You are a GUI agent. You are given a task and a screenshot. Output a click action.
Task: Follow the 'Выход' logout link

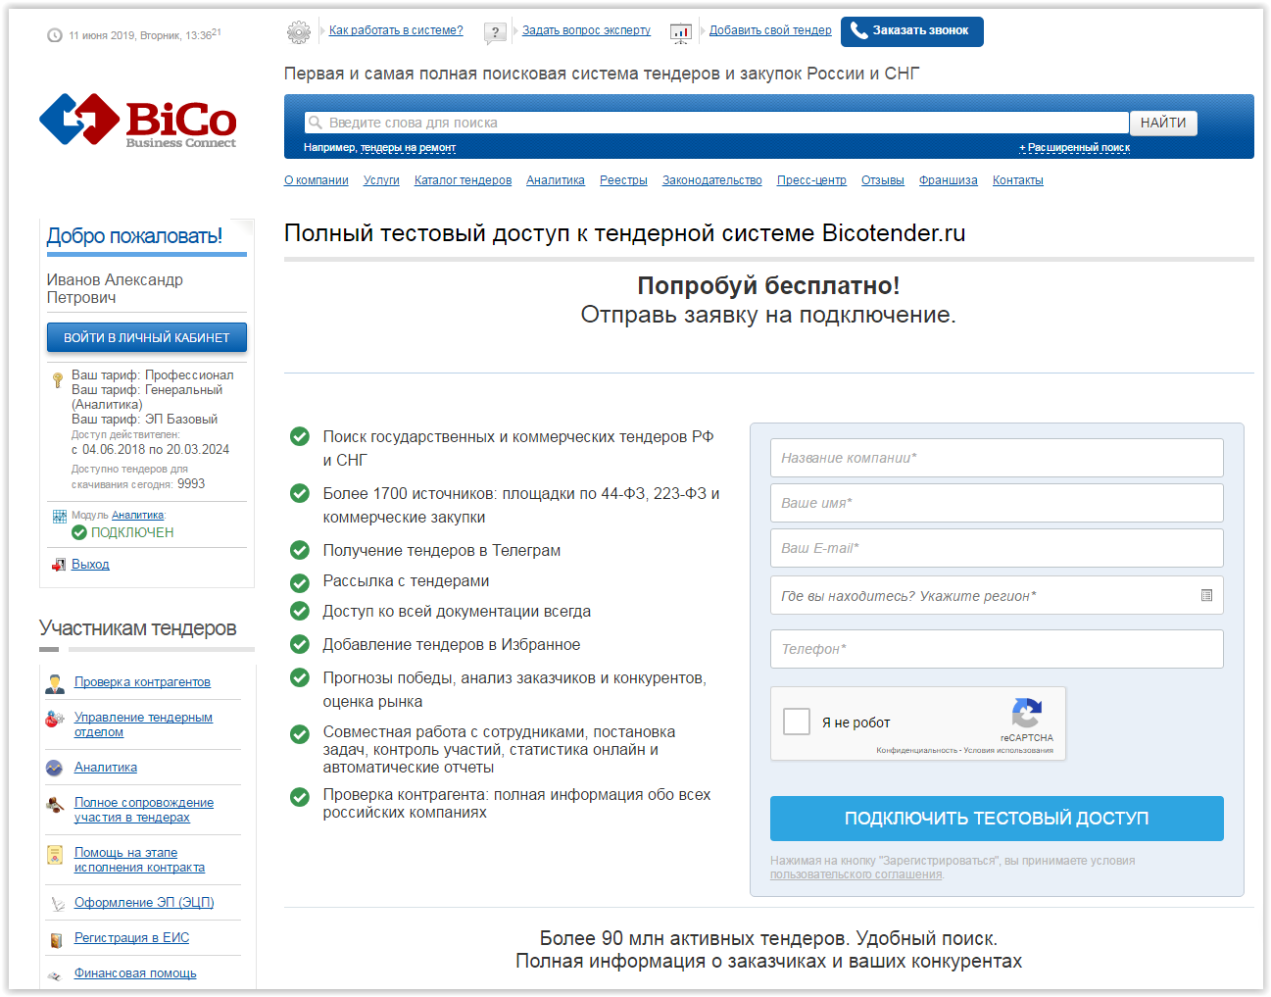coord(90,565)
